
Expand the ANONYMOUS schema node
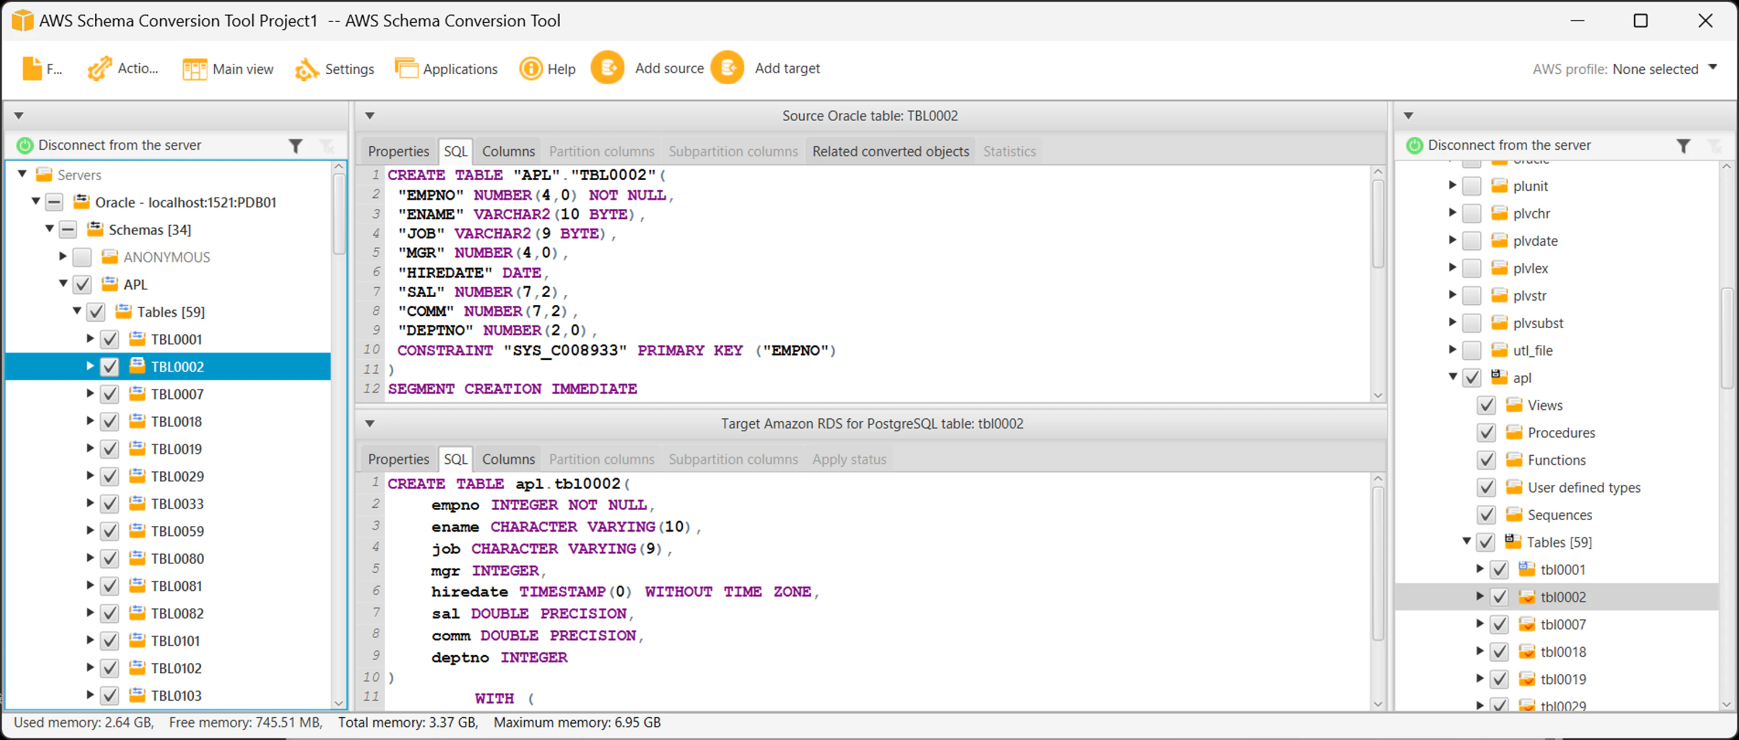(63, 257)
